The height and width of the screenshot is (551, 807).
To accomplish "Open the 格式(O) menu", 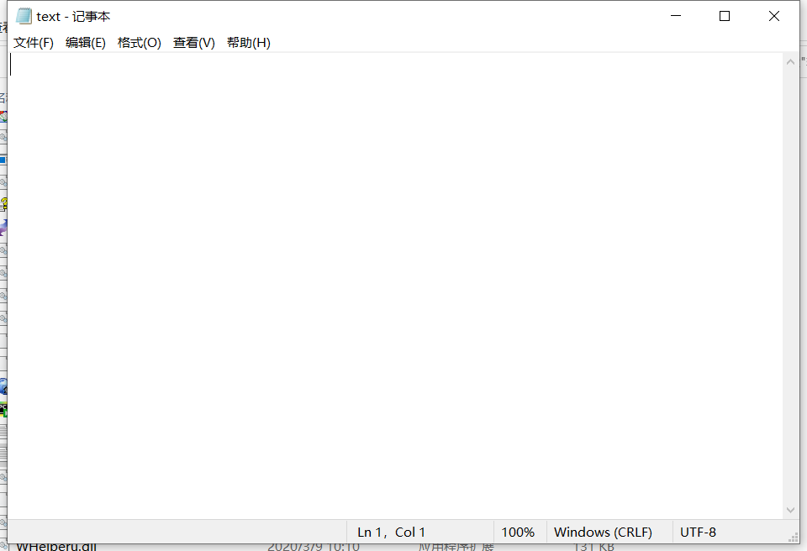I will 139,43.
